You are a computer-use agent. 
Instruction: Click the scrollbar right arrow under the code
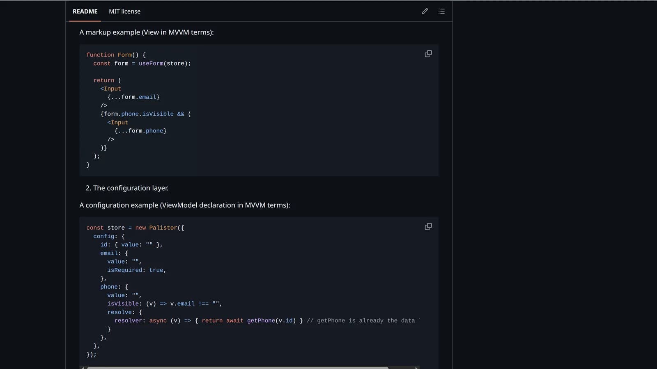coord(416,367)
